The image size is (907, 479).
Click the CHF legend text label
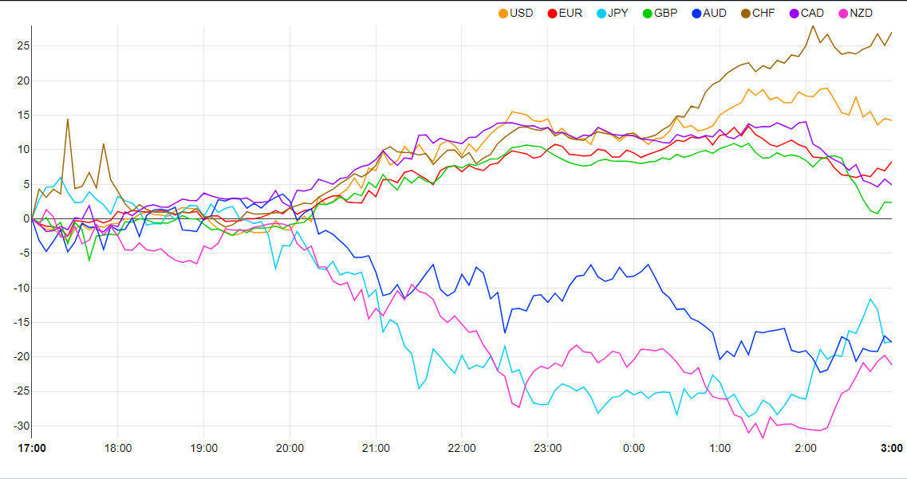tap(763, 13)
